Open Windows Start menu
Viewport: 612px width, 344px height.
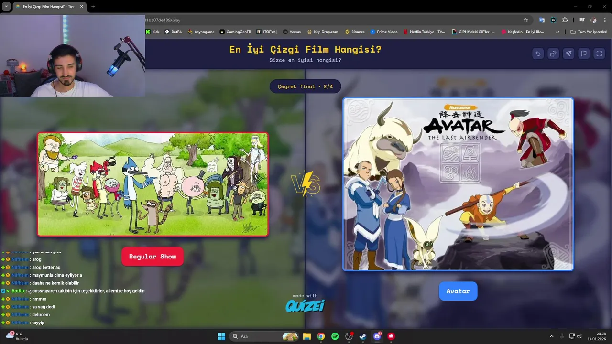[x=221, y=336]
